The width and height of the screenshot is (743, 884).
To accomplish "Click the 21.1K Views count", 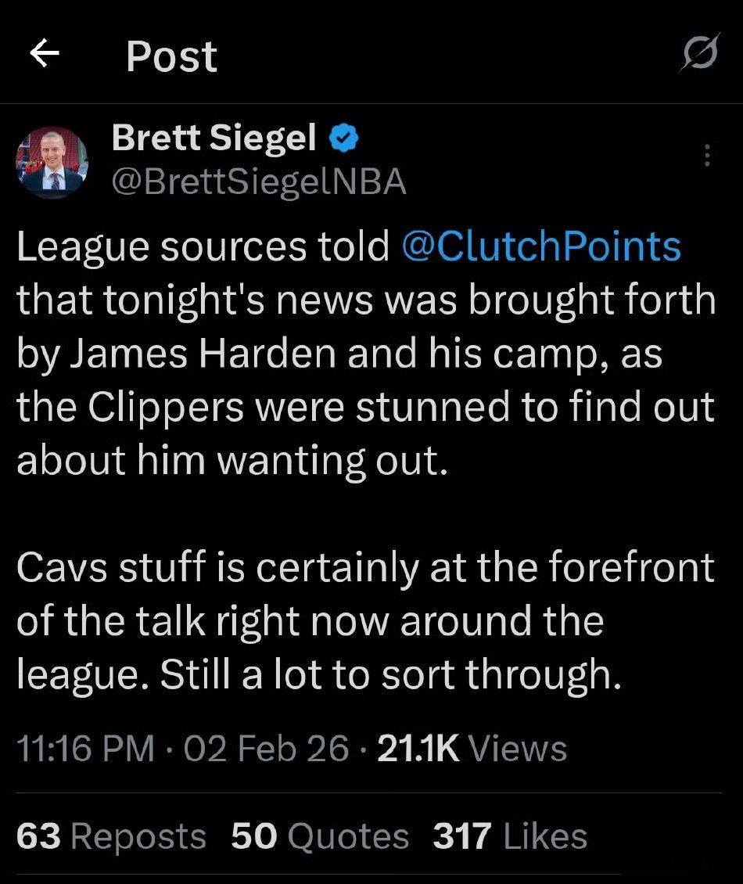I will click(472, 749).
